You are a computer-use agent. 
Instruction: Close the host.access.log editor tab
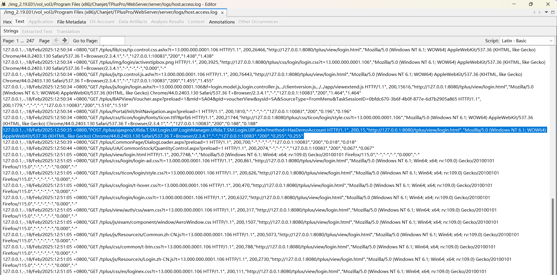coord(222,13)
